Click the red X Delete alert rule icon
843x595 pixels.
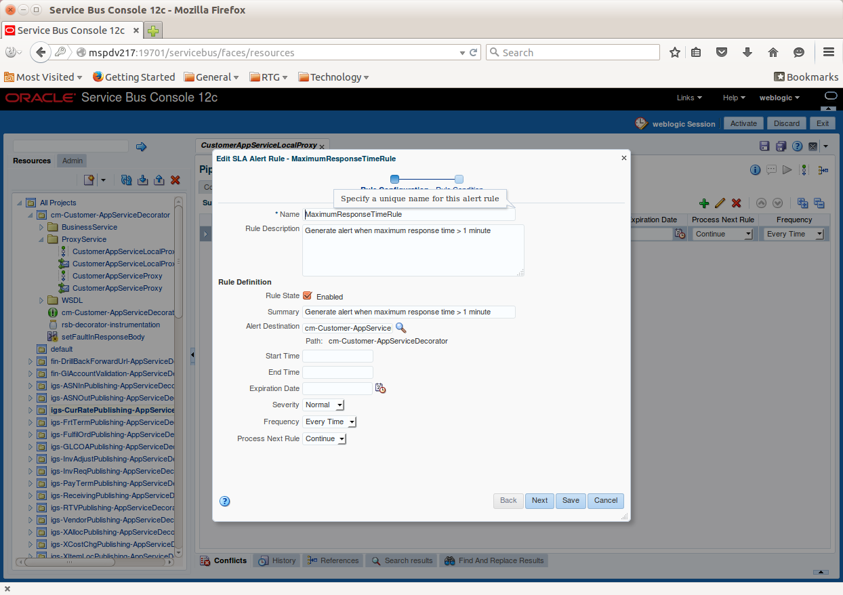737,203
